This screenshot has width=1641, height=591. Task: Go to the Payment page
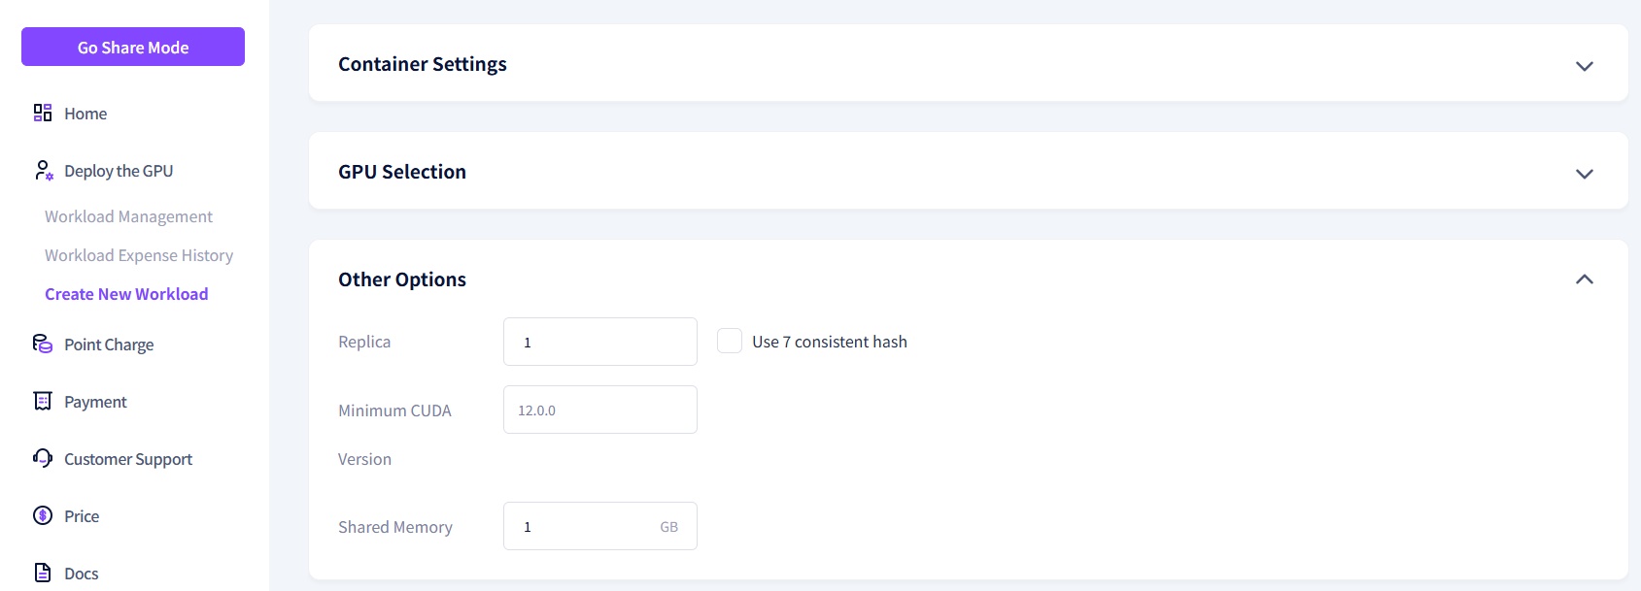95,402
